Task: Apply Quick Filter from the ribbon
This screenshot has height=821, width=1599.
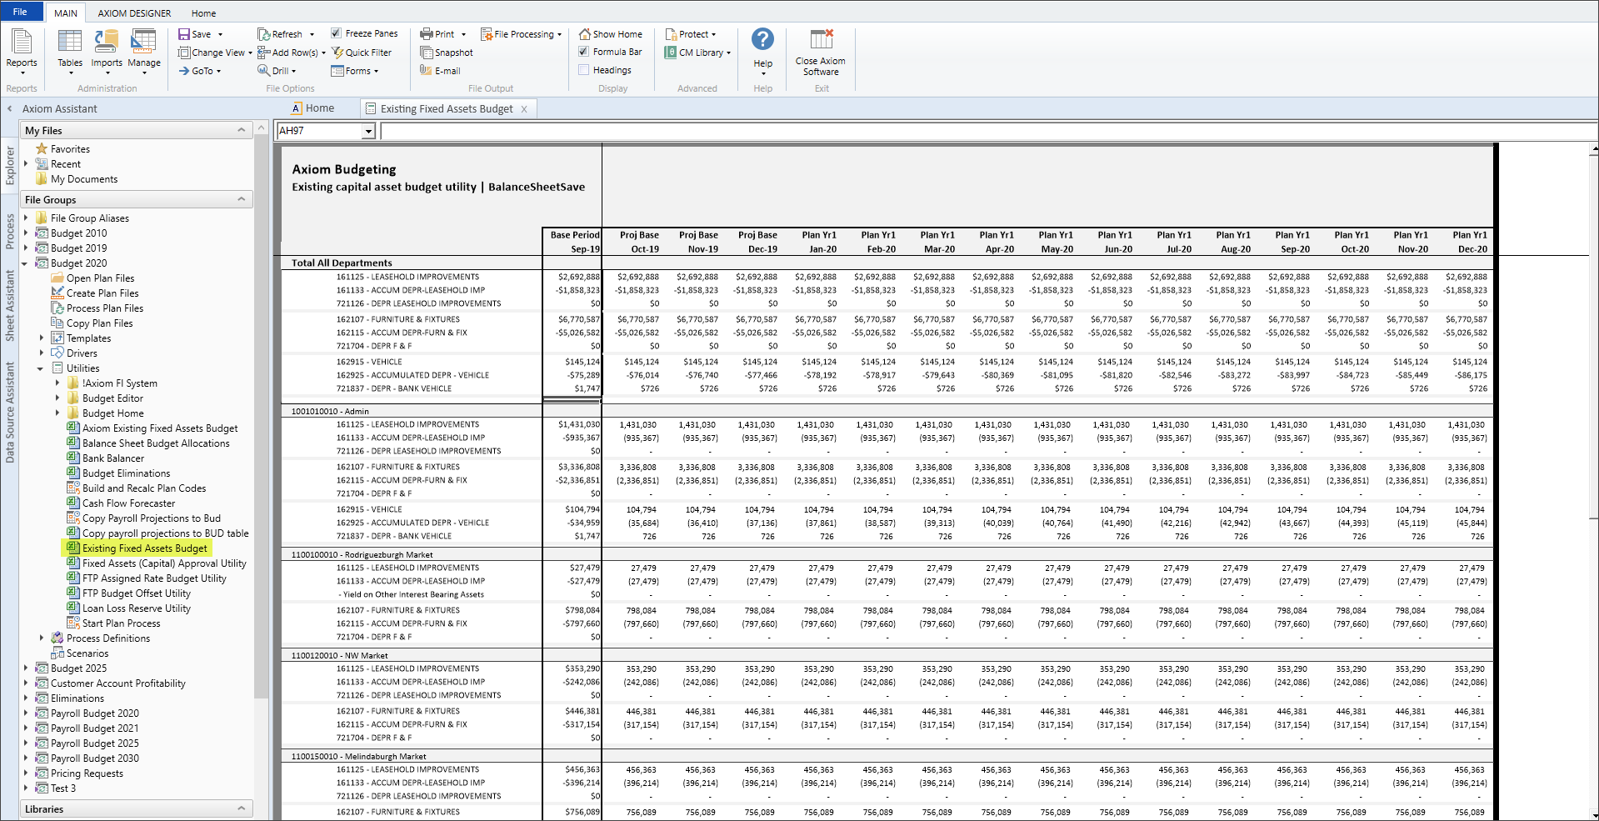Action: click(x=362, y=53)
